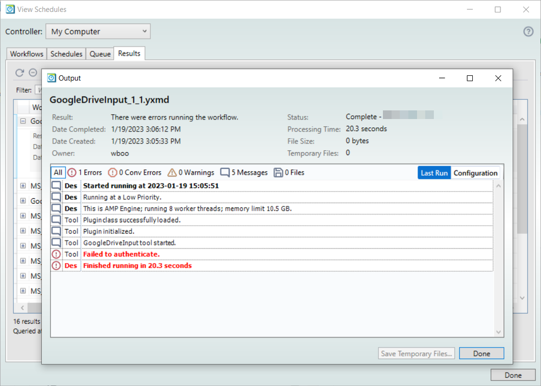Click message icon of GoogleDriveInput tool started row

[x=56, y=243]
